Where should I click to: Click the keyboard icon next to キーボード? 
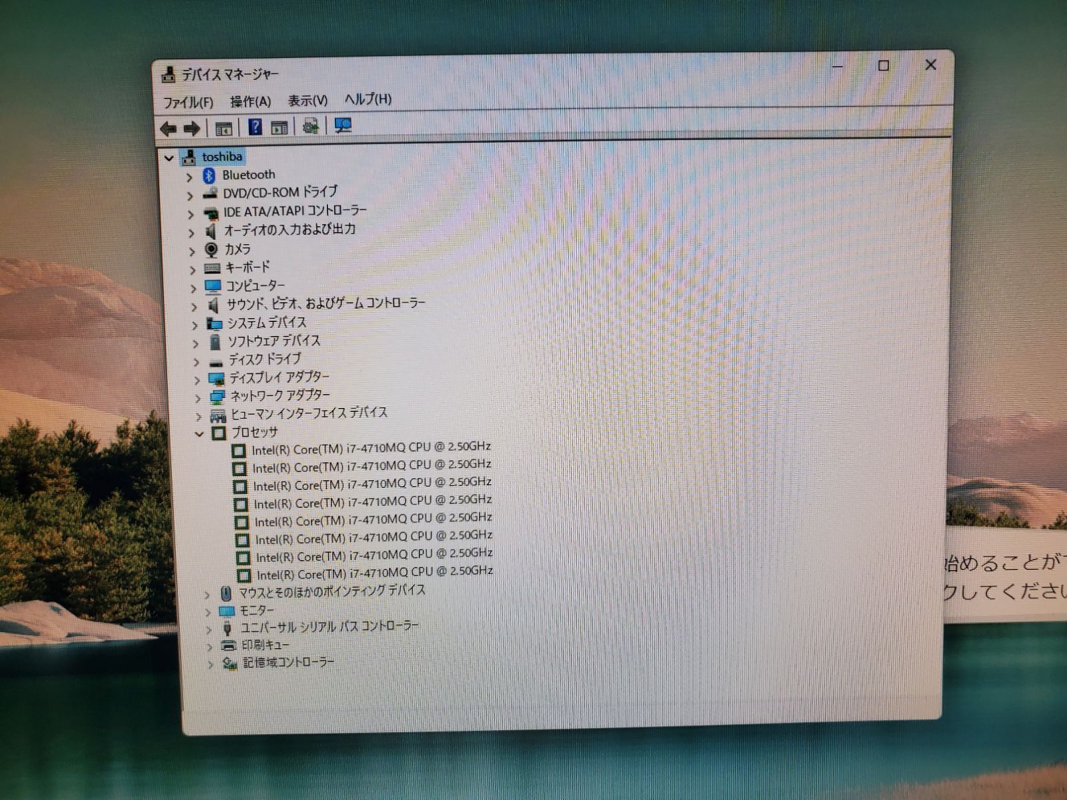(x=212, y=269)
